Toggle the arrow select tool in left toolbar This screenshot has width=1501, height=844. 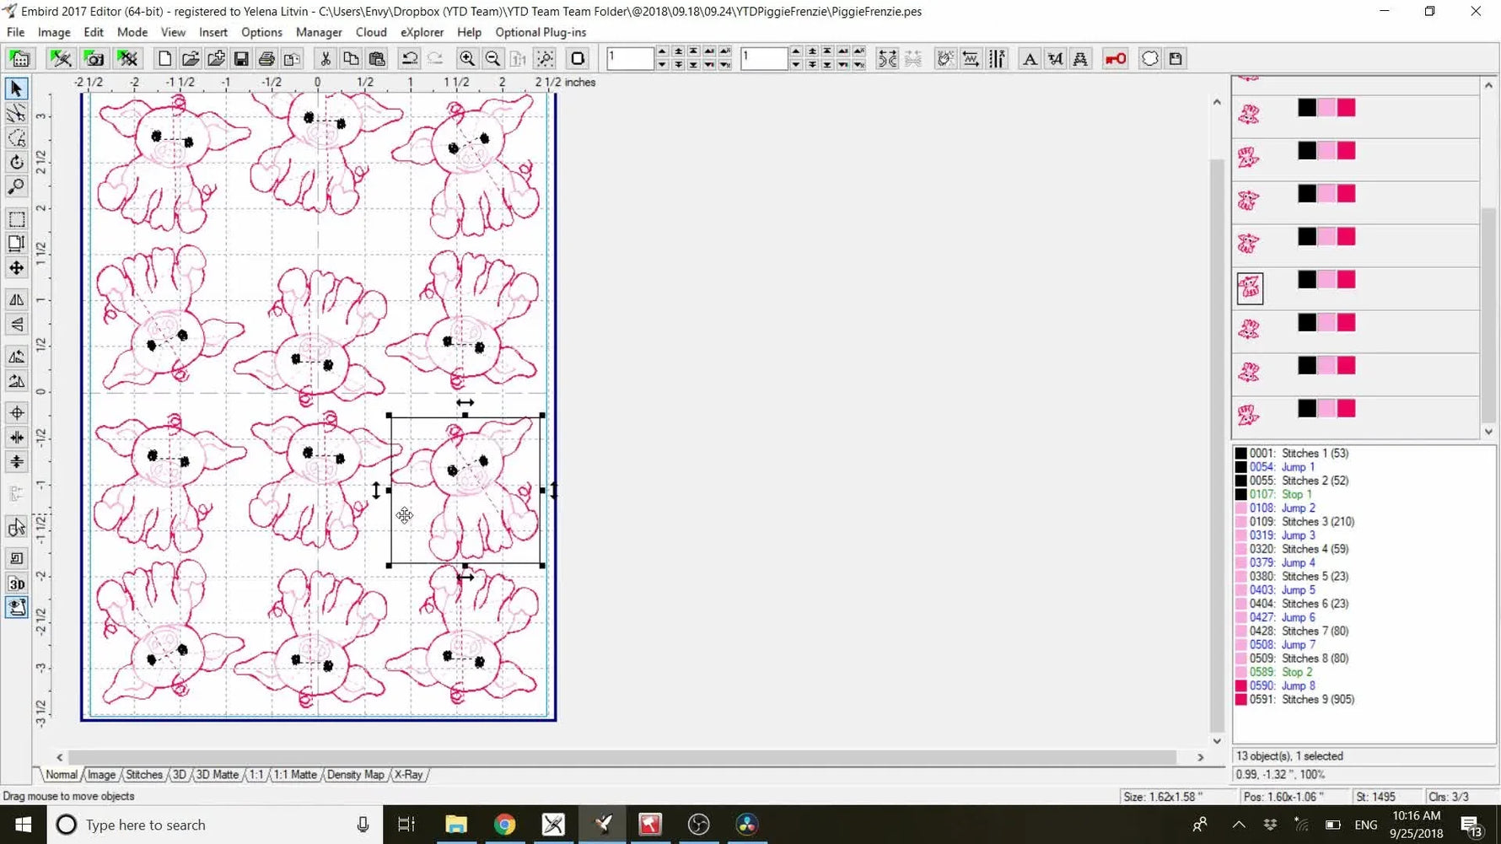(x=16, y=89)
